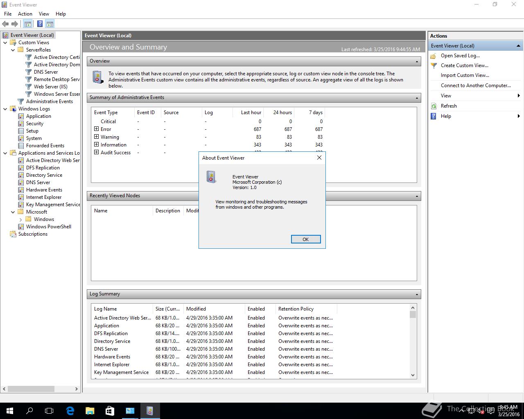Click the DFS Replication log icon
The image size is (524, 419).
point(21,168)
